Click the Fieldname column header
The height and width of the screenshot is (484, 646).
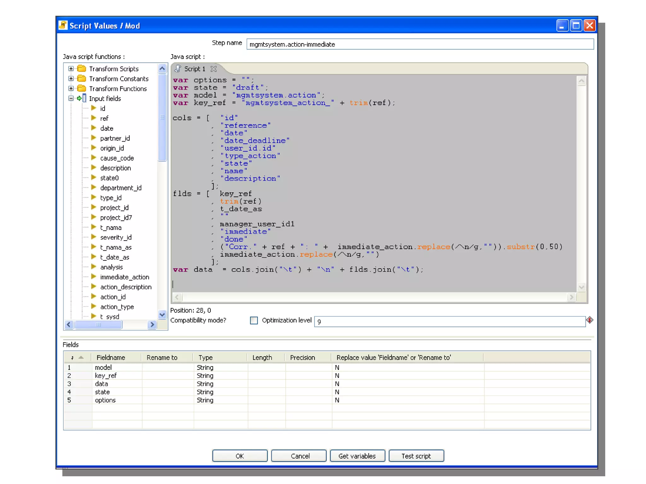point(111,358)
